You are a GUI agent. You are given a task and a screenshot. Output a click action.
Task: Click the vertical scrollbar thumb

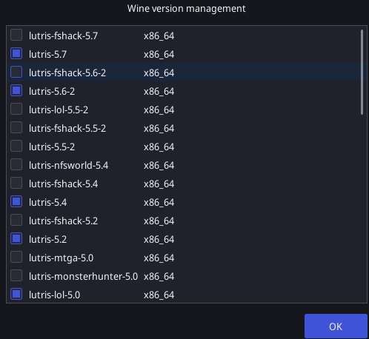362,72
